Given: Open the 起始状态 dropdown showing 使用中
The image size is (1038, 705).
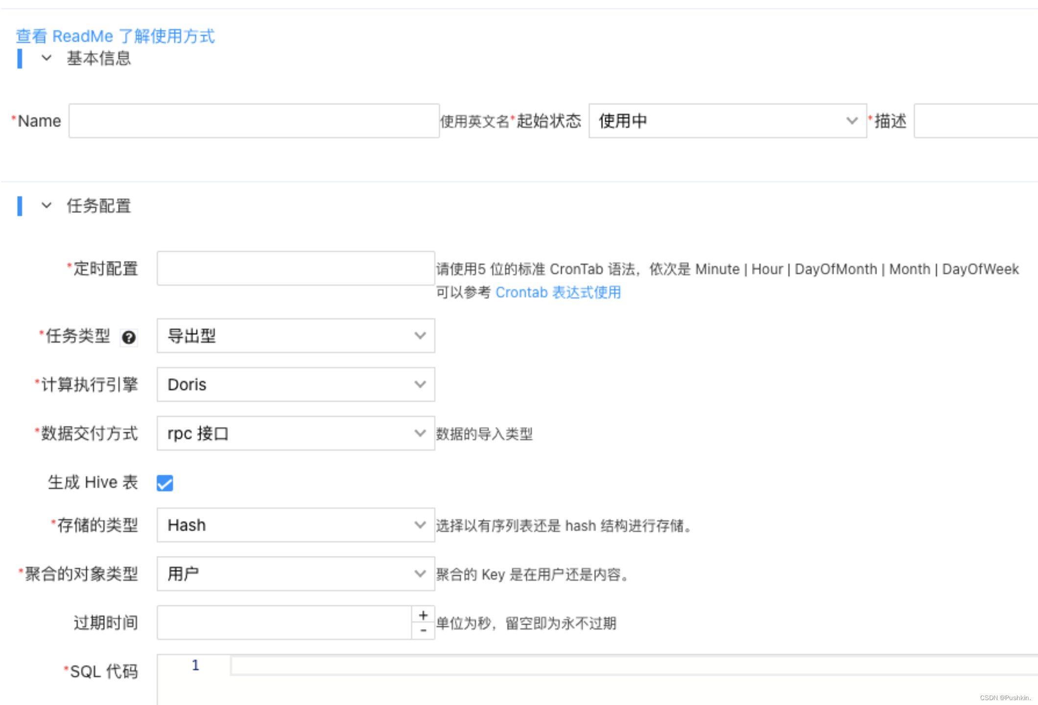Looking at the screenshot, I should 727,121.
